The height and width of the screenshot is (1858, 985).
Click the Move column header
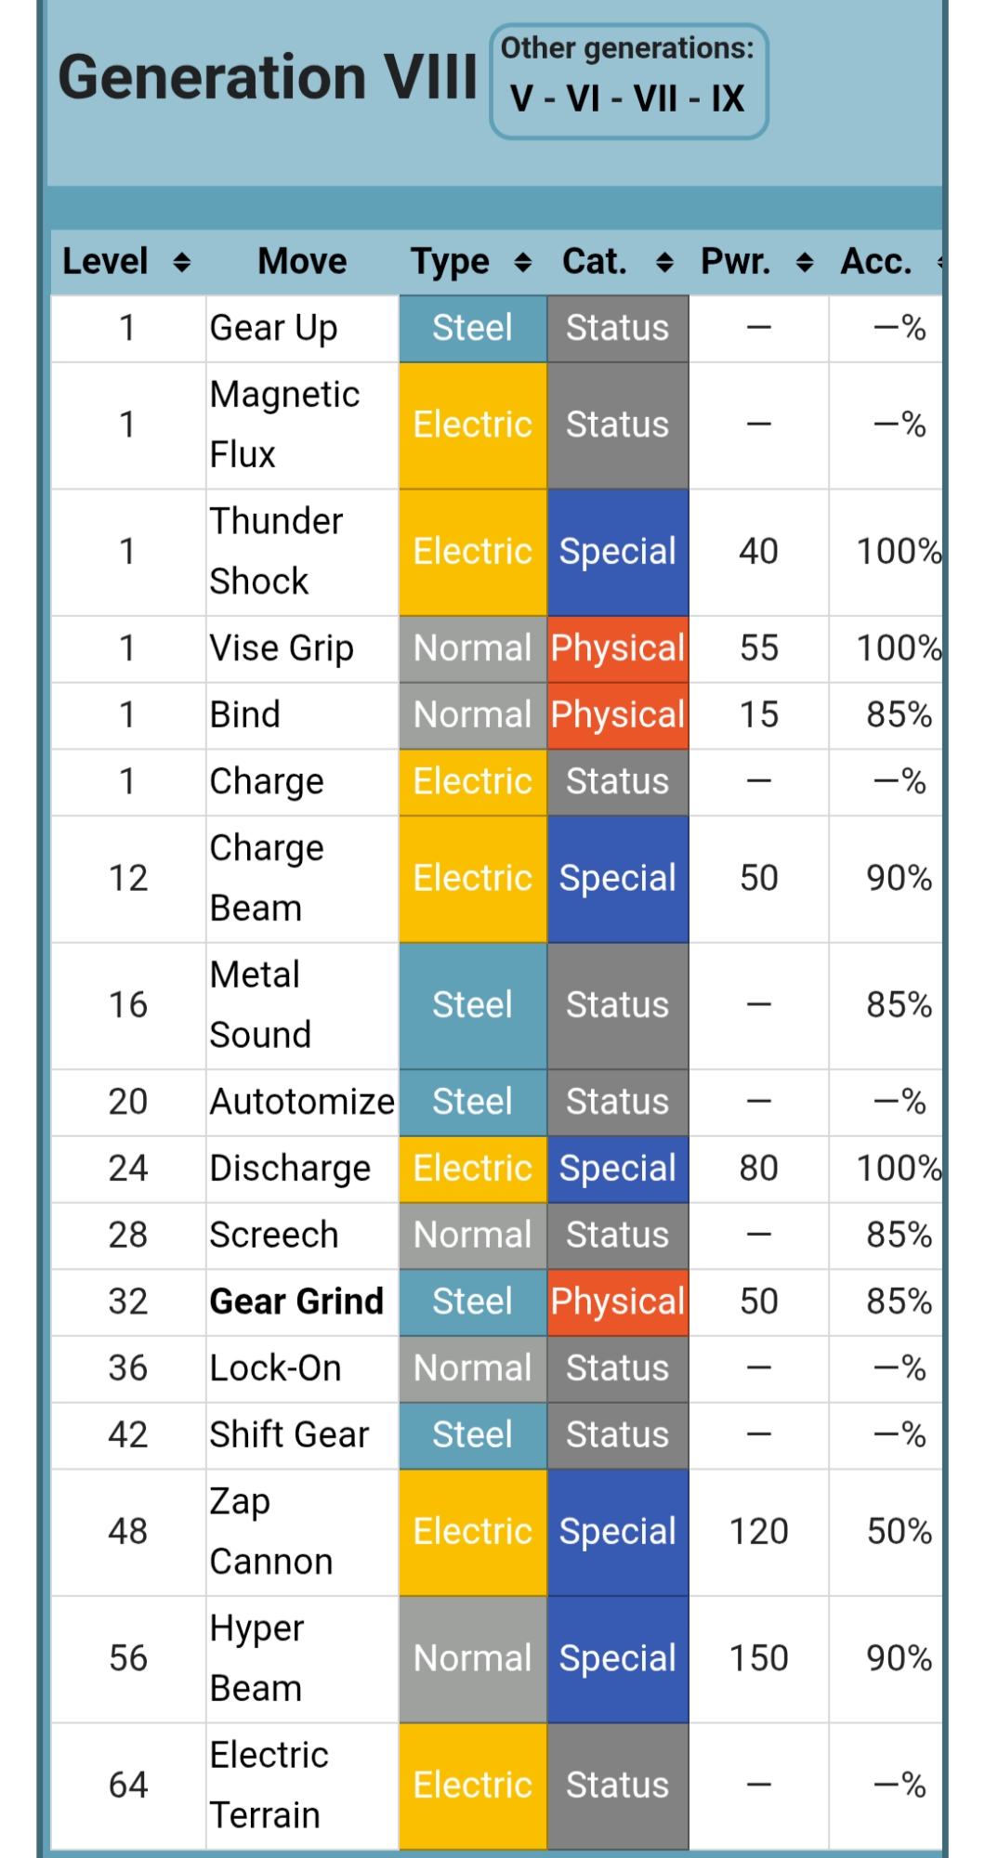pos(302,262)
